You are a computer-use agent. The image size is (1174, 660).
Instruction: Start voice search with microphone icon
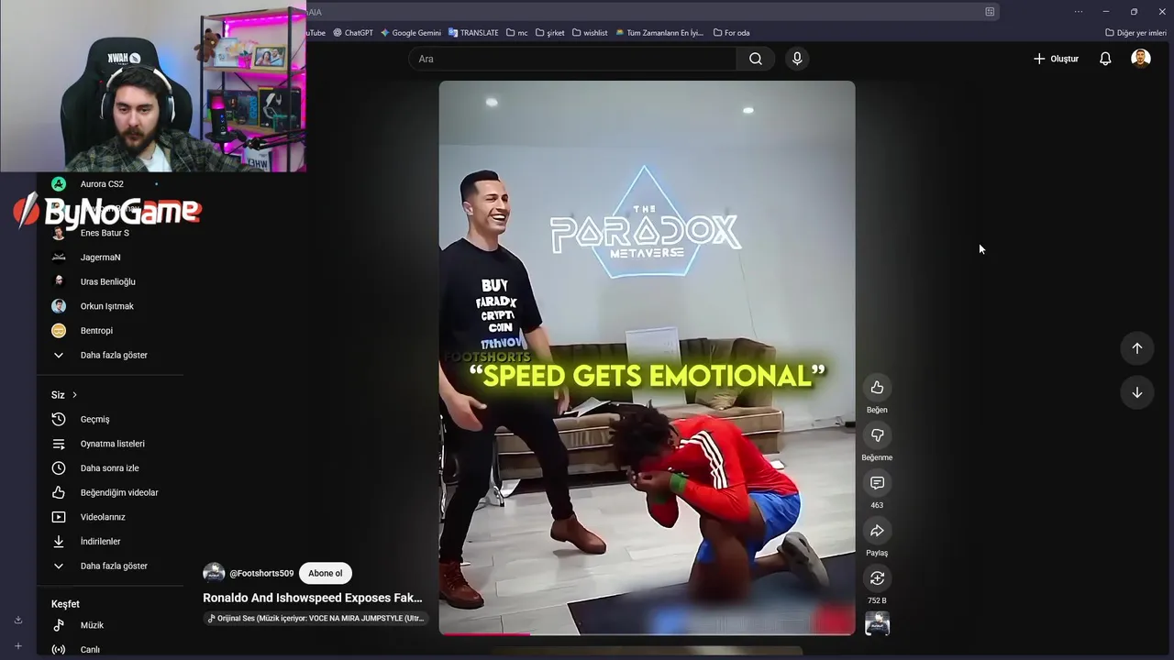click(x=797, y=59)
